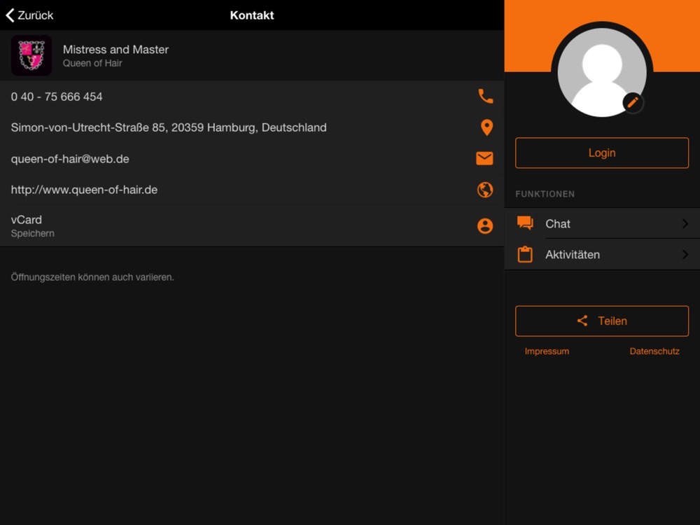Open the Chat function
This screenshot has width=700, height=525.
pyautogui.click(x=602, y=223)
